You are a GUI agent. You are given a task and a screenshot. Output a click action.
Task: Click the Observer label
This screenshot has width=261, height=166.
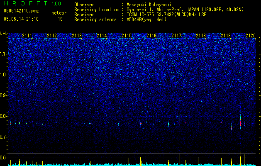tap(84, 5)
